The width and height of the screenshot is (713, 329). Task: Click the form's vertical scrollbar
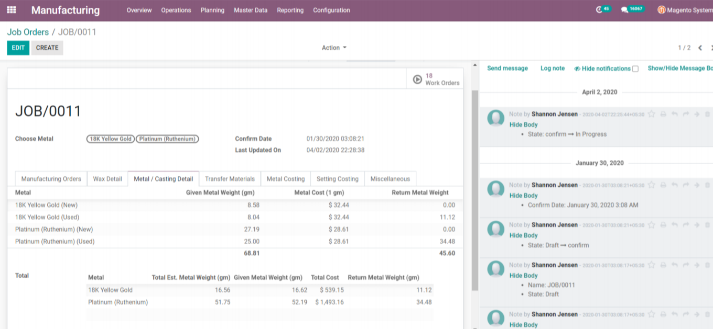pos(475,189)
